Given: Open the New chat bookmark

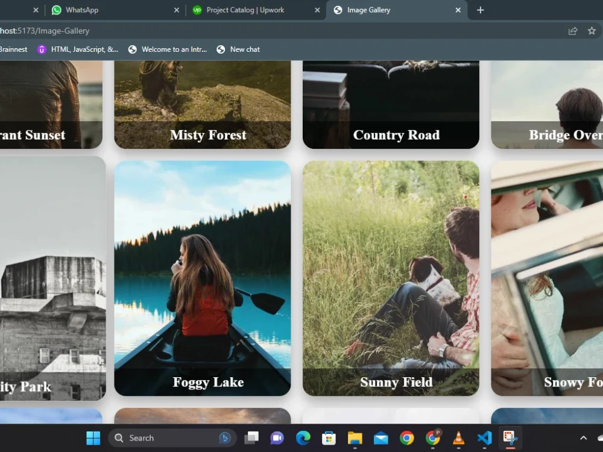Looking at the screenshot, I should click(238, 49).
